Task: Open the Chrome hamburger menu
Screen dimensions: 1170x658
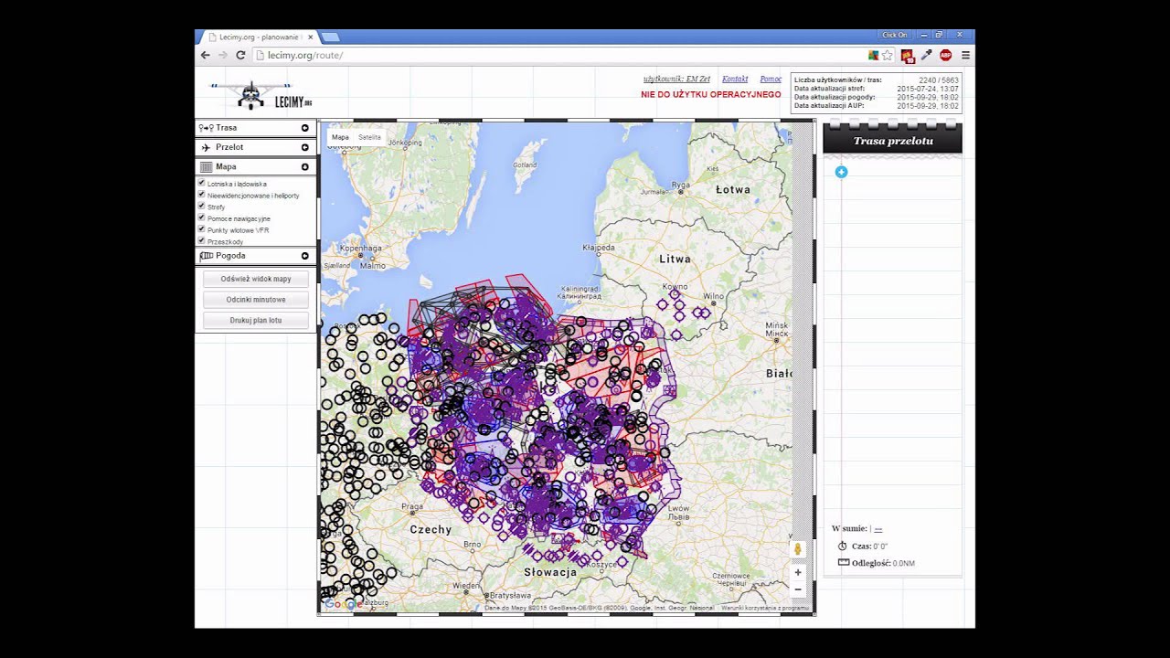Action: (x=965, y=55)
